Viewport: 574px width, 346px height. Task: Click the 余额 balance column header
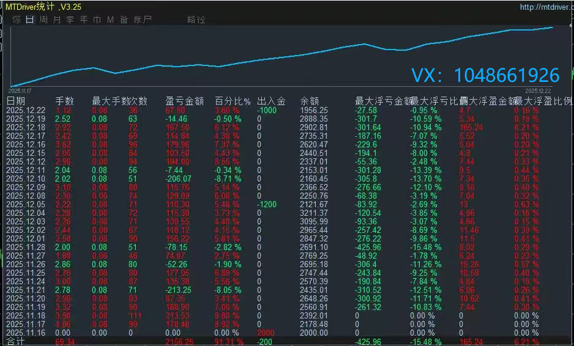(310, 101)
